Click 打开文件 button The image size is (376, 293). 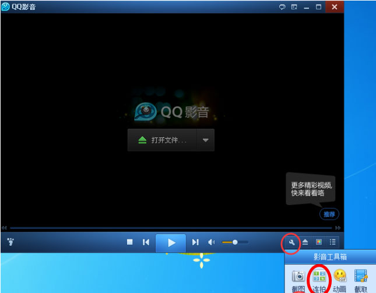[x=163, y=140]
